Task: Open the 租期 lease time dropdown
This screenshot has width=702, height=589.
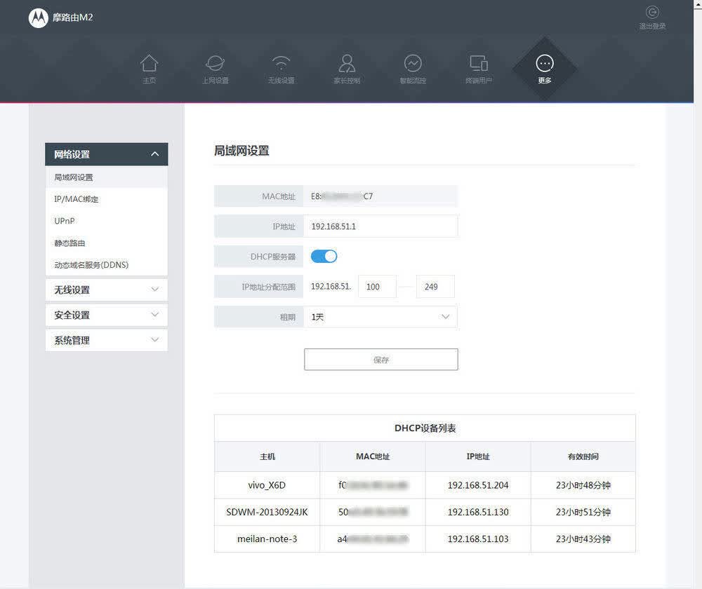Action: pyautogui.click(x=380, y=317)
